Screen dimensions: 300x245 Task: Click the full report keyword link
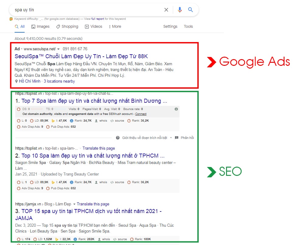[x=98, y=19]
